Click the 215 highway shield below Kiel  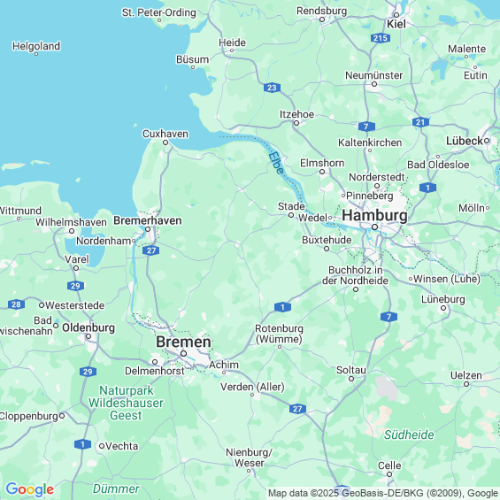[x=381, y=38]
